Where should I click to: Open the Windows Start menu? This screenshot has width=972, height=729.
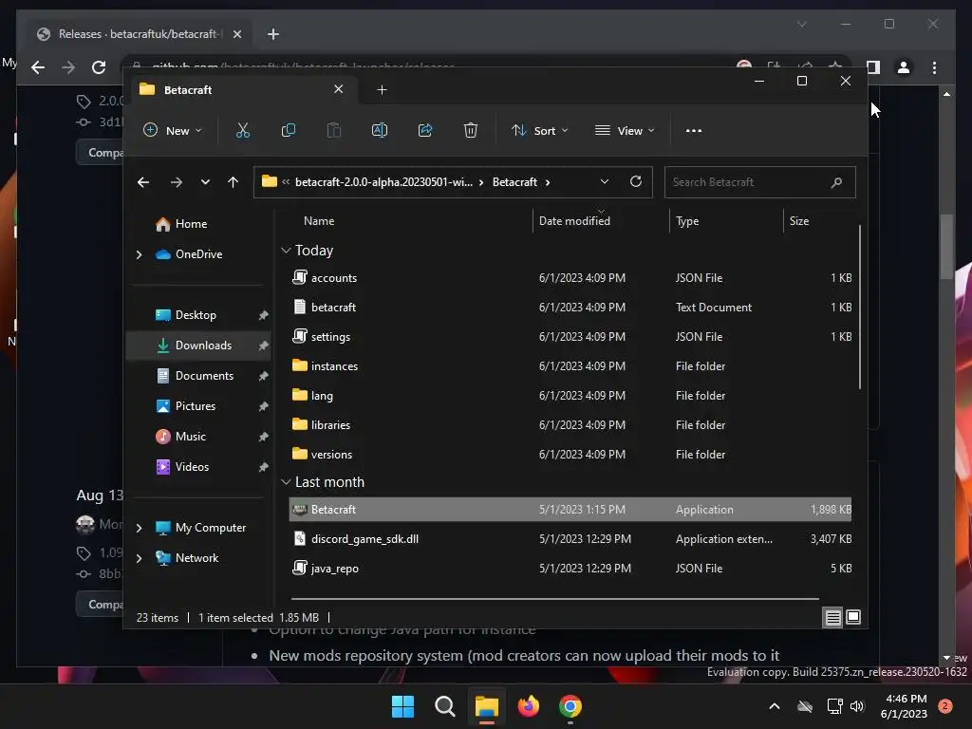pyautogui.click(x=402, y=706)
